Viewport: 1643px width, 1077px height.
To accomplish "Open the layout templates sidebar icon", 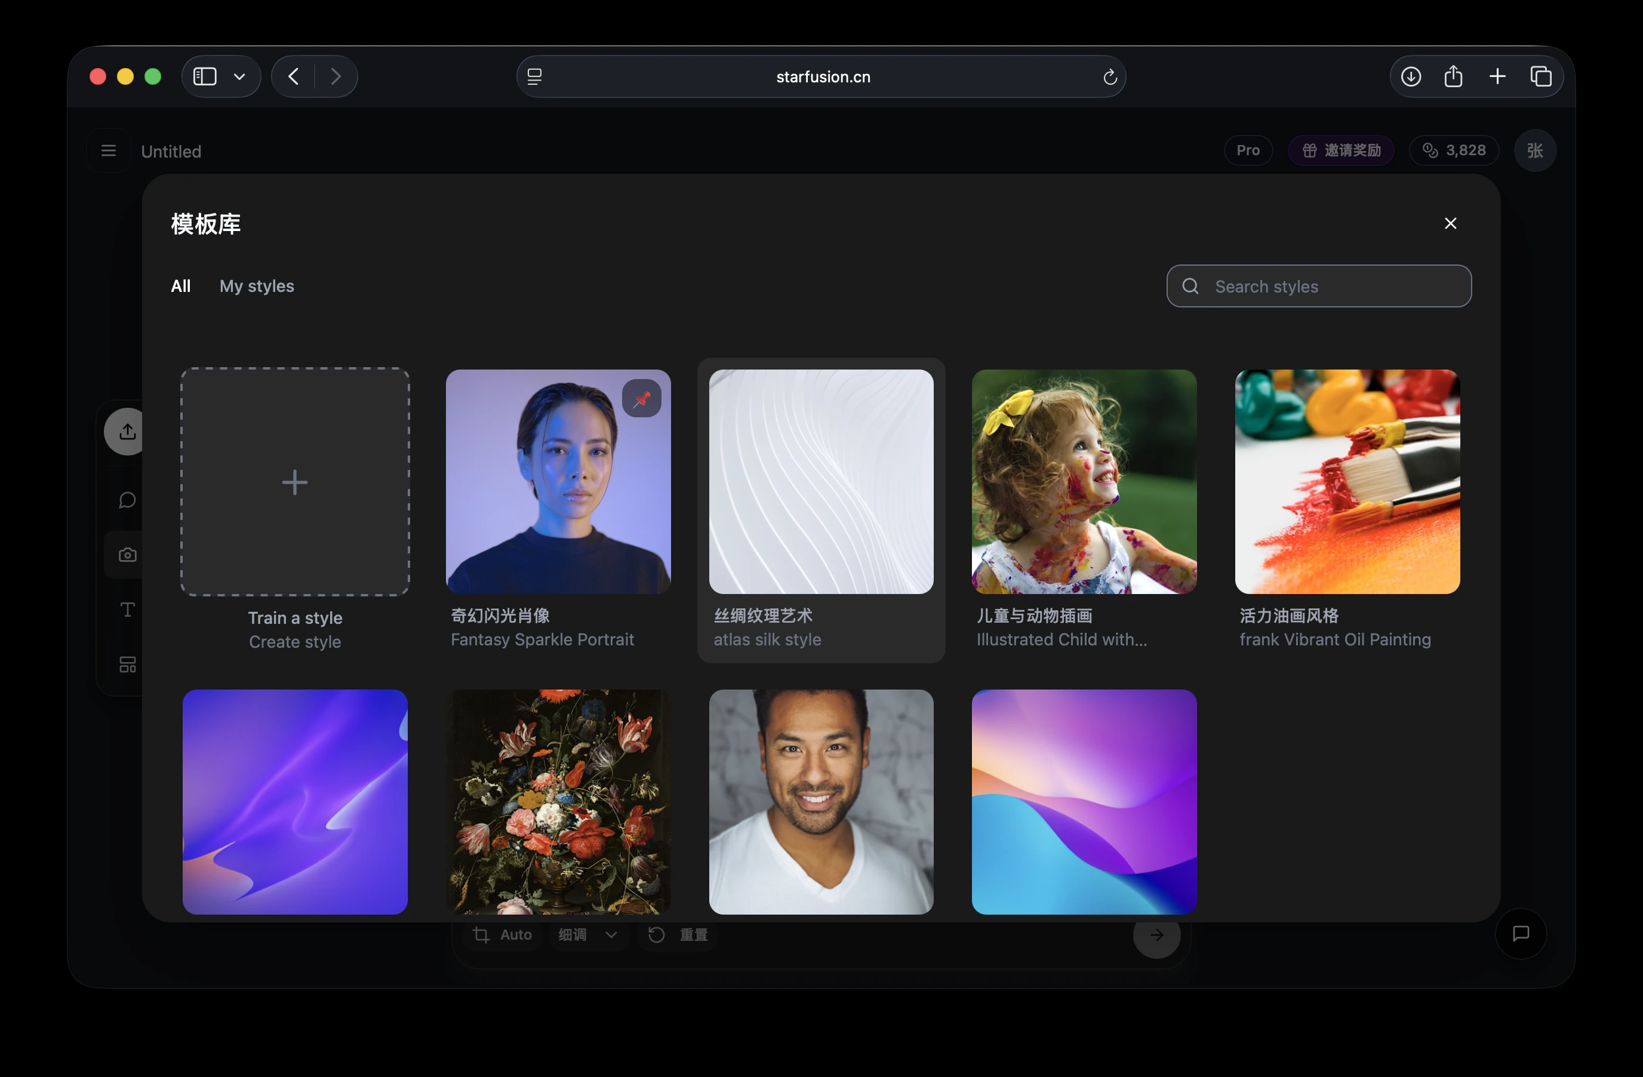I will (127, 664).
